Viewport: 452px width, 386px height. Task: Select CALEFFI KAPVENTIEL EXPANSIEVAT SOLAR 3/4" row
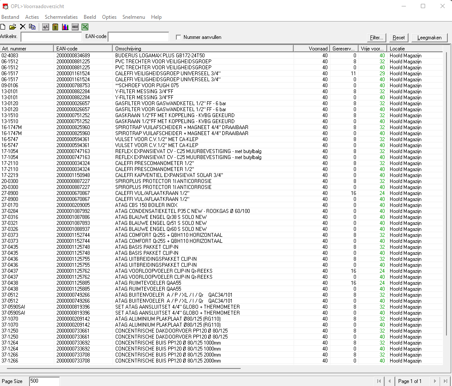point(222,175)
